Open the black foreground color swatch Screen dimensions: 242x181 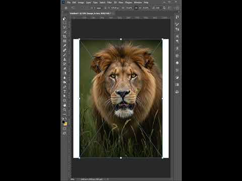[x=64, y=122]
